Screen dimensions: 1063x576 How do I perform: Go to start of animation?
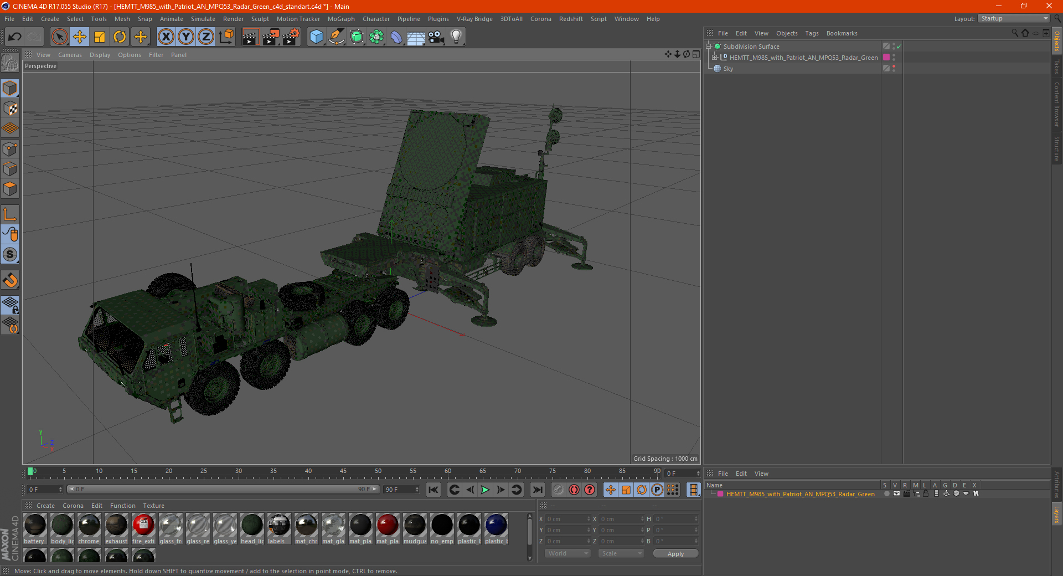pyautogui.click(x=434, y=490)
